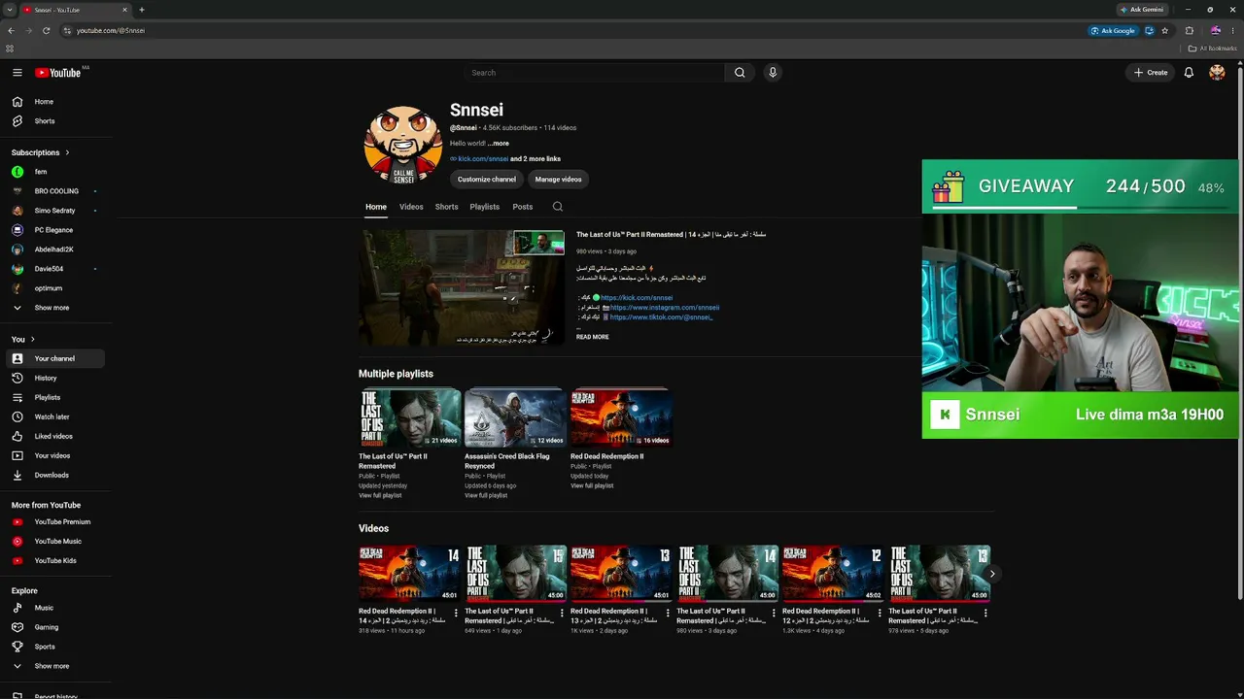The height and width of the screenshot is (699, 1244).
Task: View full Red Dead Redemption II playlist
Action: coord(592,485)
